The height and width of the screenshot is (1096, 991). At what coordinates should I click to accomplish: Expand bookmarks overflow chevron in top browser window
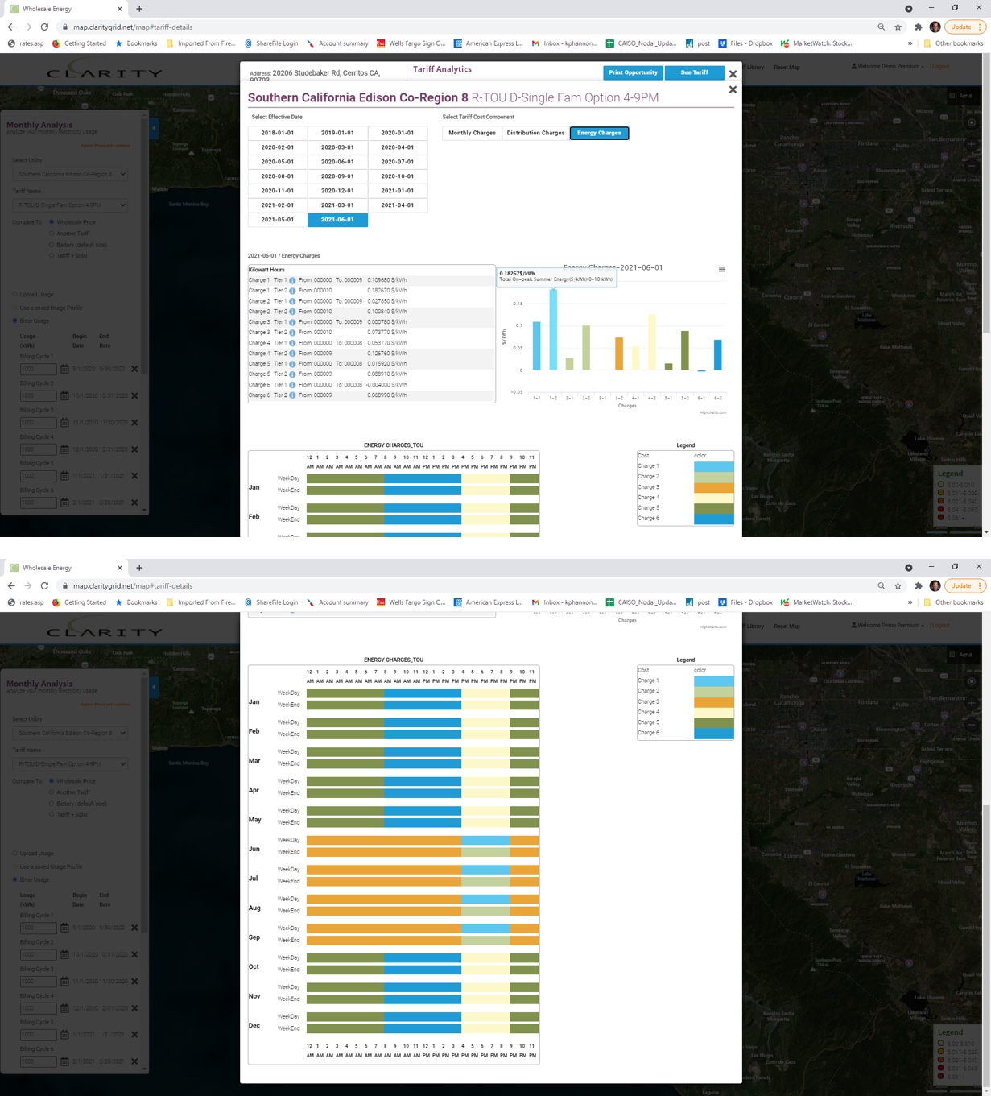910,43
